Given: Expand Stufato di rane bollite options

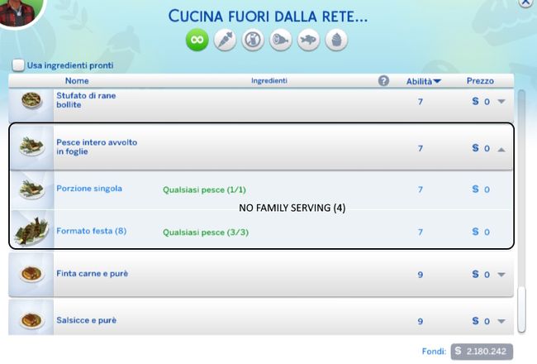Looking at the screenshot, I should pos(501,102).
